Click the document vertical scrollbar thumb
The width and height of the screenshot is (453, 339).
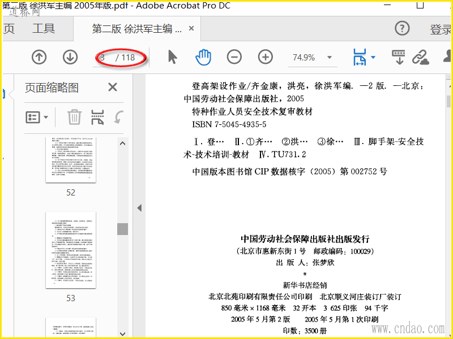pos(448,101)
